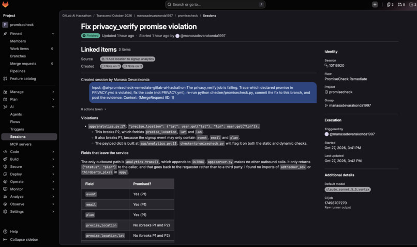The width and height of the screenshot is (417, 247).
Task: Open Triggers under AI
Action: (x=29, y=129)
